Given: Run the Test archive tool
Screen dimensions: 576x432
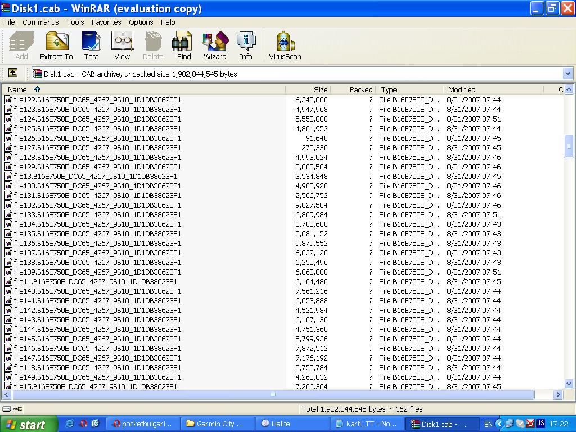Looking at the screenshot, I should (x=91, y=45).
